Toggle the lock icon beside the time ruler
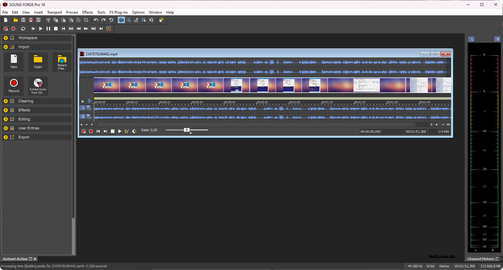The image size is (503, 270). click(x=83, y=101)
